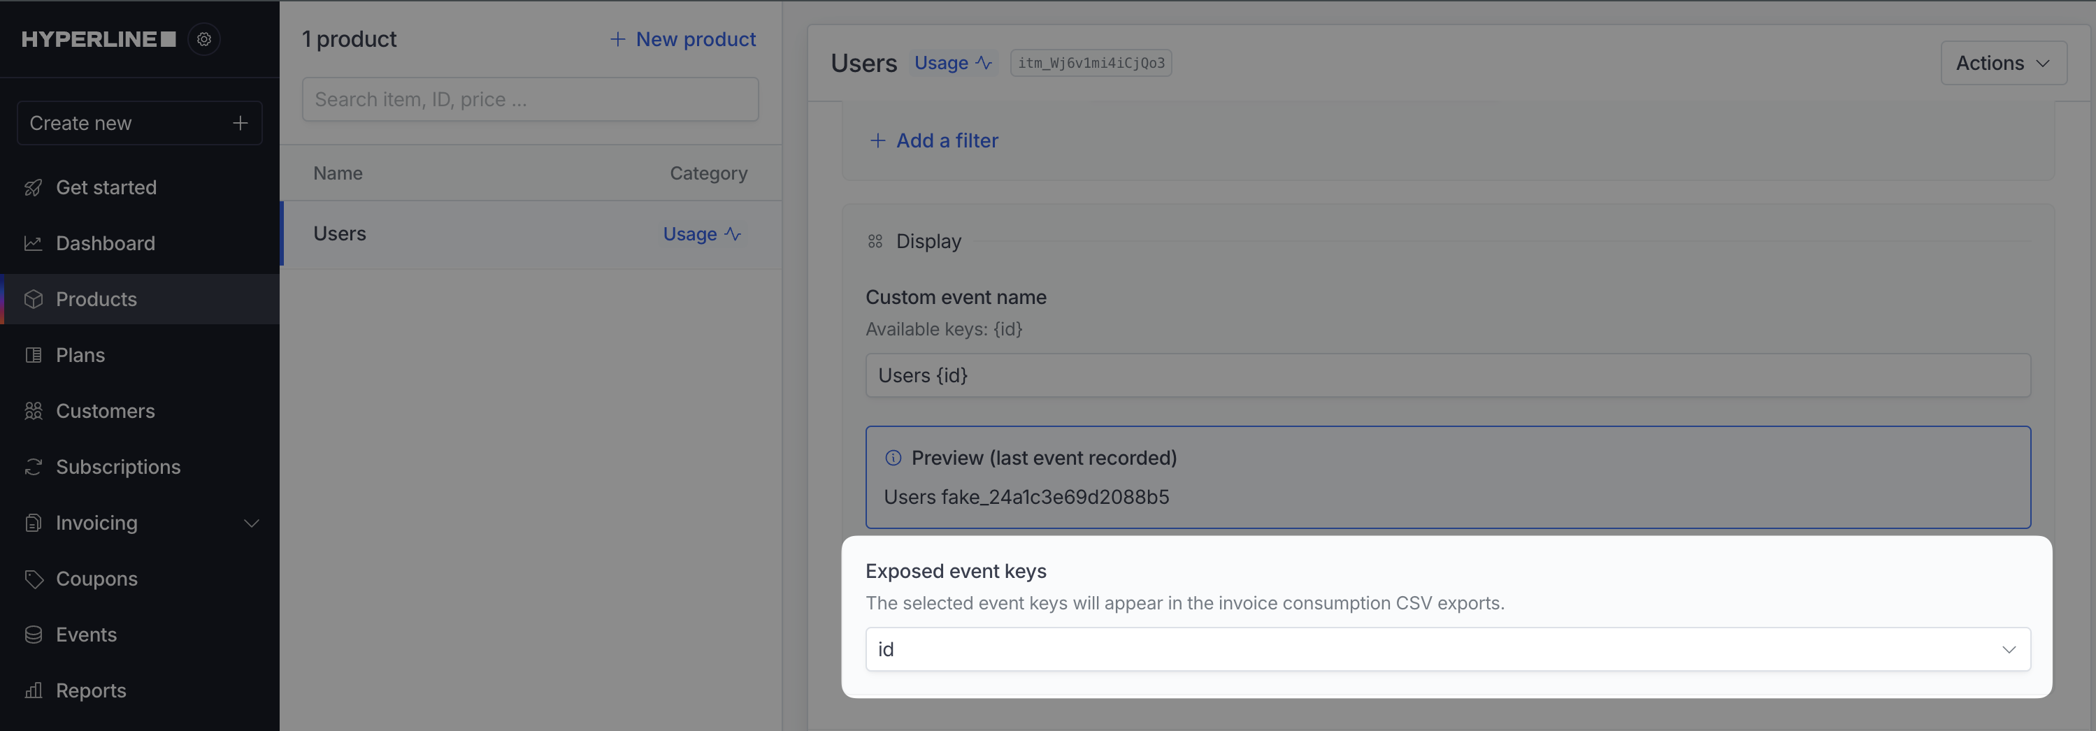Screen dimensions: 2096x731
Task: Click the Custom event name input
Action: tap(1447, 375)
